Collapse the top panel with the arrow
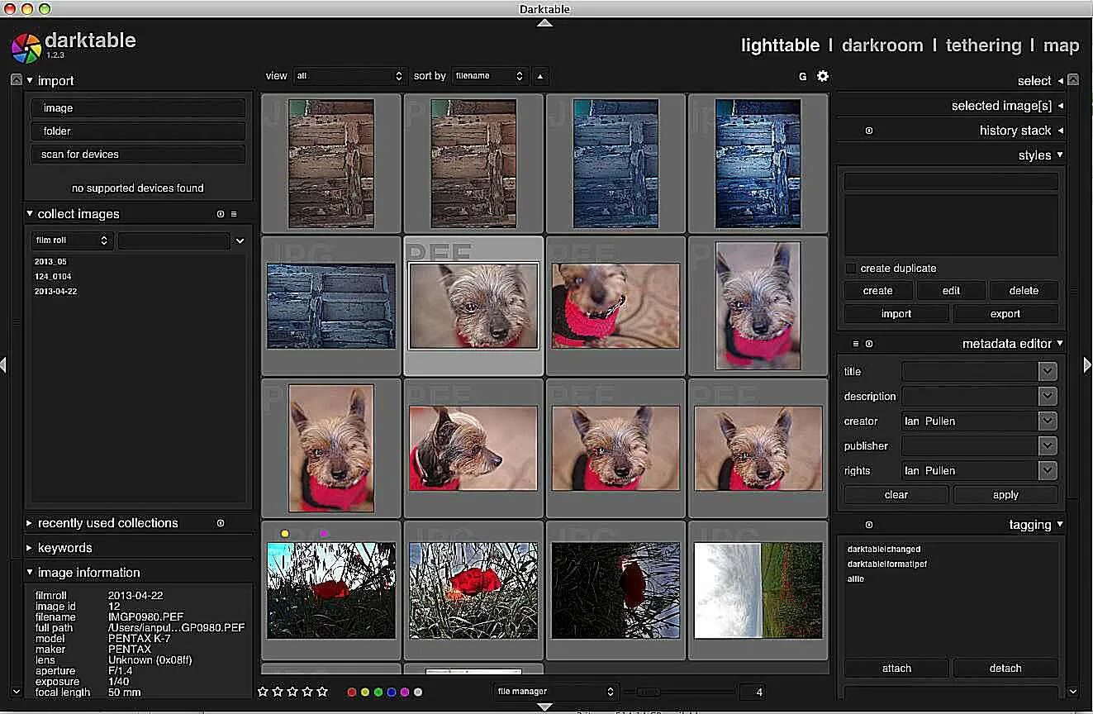The width and height of the screenshot is (1093, 714). tap(544, 22)
